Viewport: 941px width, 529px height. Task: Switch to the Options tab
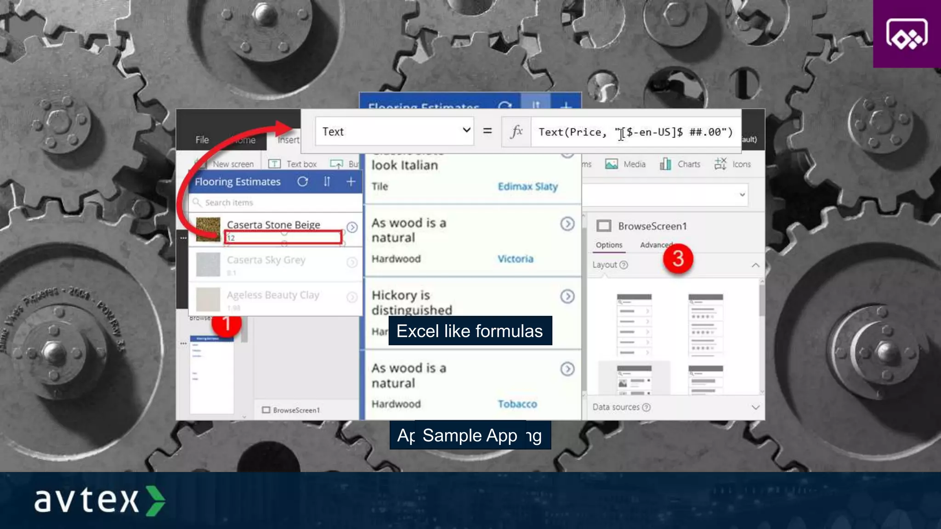[x=609, y=245]
